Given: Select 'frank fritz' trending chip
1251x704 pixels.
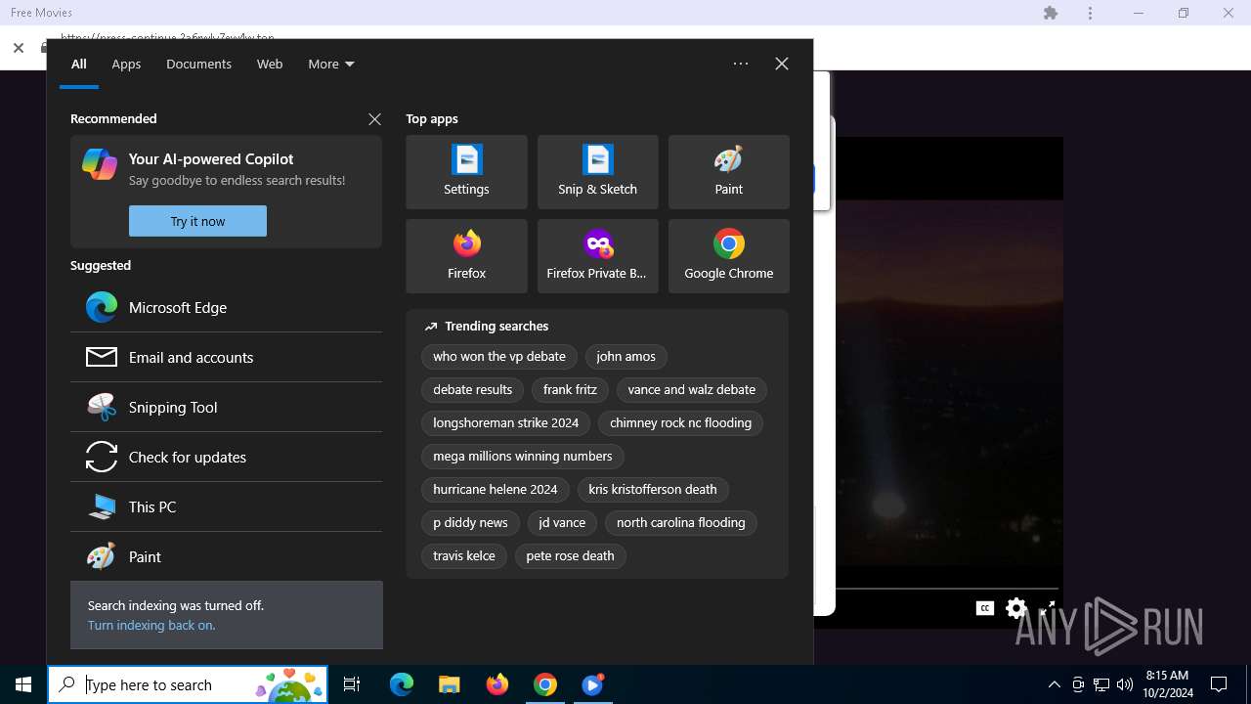Looking at the screenshot, I should (570, 390).
